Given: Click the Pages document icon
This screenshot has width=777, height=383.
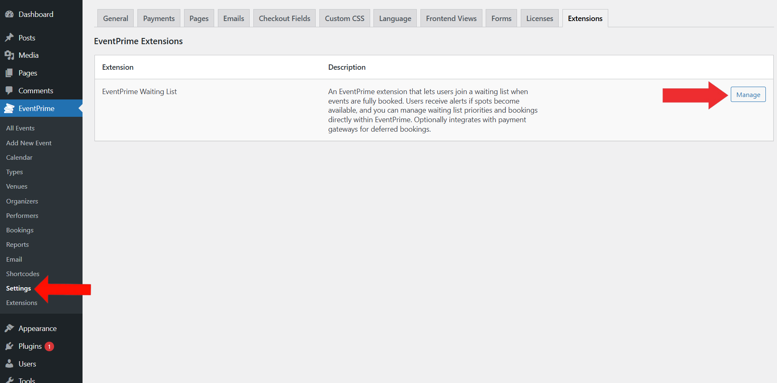Looking at the screenshot, I should click(x=9, y=73).
